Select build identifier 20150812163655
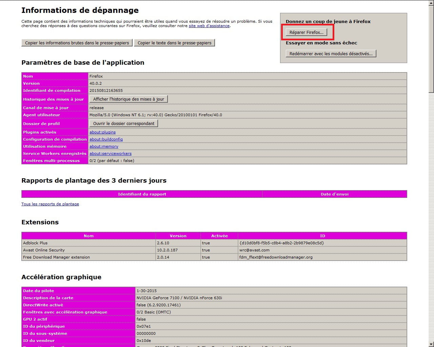 [106, 90]
